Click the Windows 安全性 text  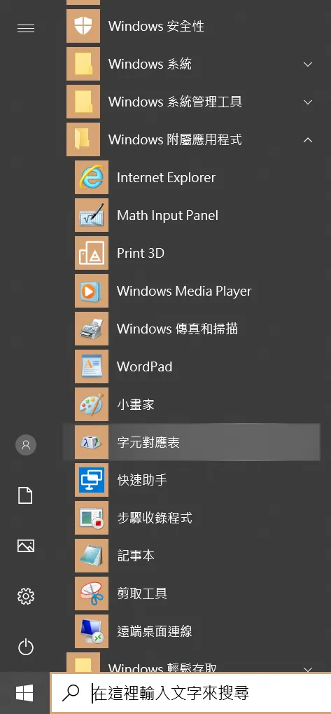(x=157, y=26)
